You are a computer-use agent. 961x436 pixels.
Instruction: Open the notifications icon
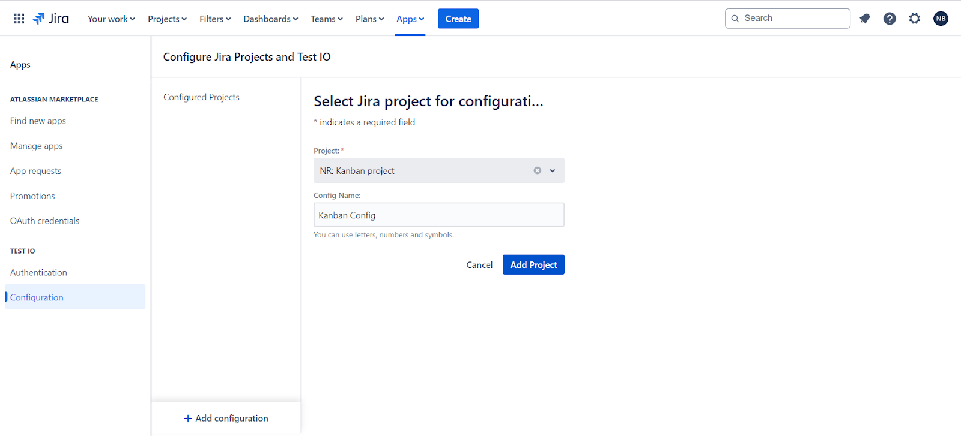(x=865, y=19)
